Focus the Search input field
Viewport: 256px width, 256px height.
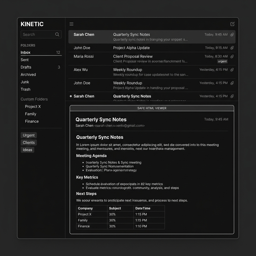[41, 34]
